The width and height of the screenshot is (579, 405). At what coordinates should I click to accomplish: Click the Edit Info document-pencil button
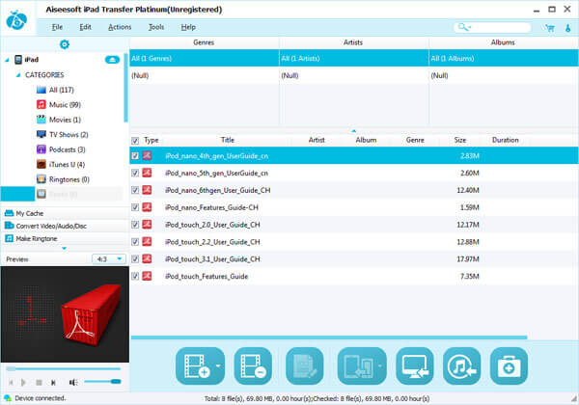click(305, 365)
